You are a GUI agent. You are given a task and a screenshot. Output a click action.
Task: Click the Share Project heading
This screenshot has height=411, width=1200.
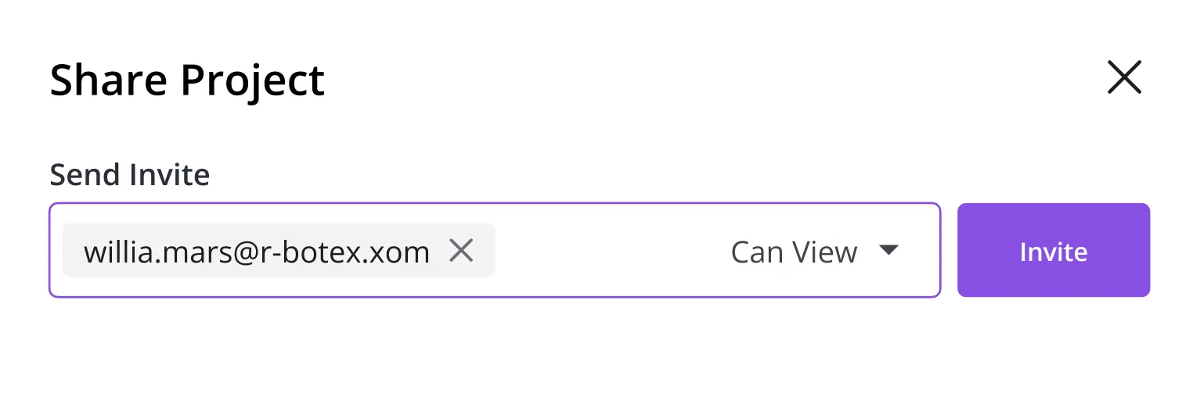click(187, 80)
